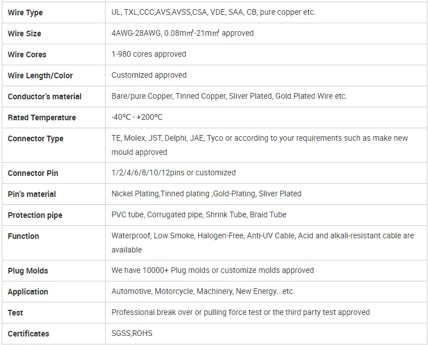
Task: Click the Wire Length/Color label
Action: (40, 75)
